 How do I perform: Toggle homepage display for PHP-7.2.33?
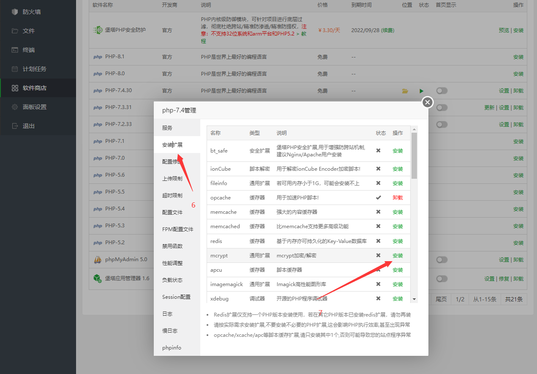click(442, 125)
